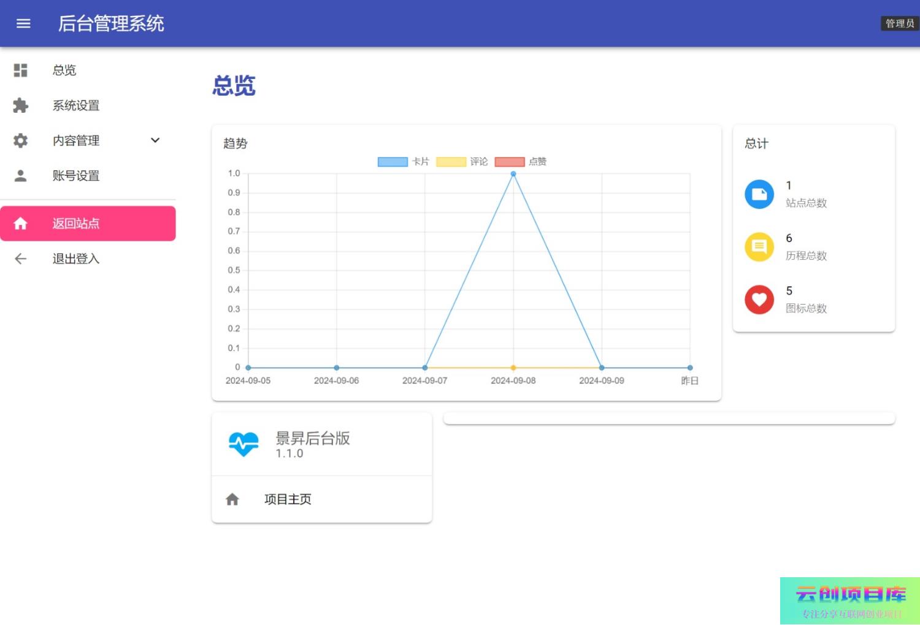This screenshot has width=920, height=625.
Task: Click the gear icon for 内容管理
Action: [x=21, y=141]
